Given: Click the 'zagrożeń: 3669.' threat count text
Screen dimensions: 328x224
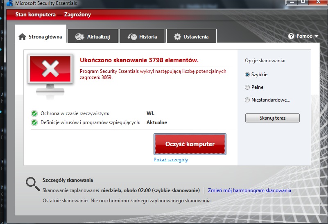Looking at the screenshot, I should coord(96,77).
